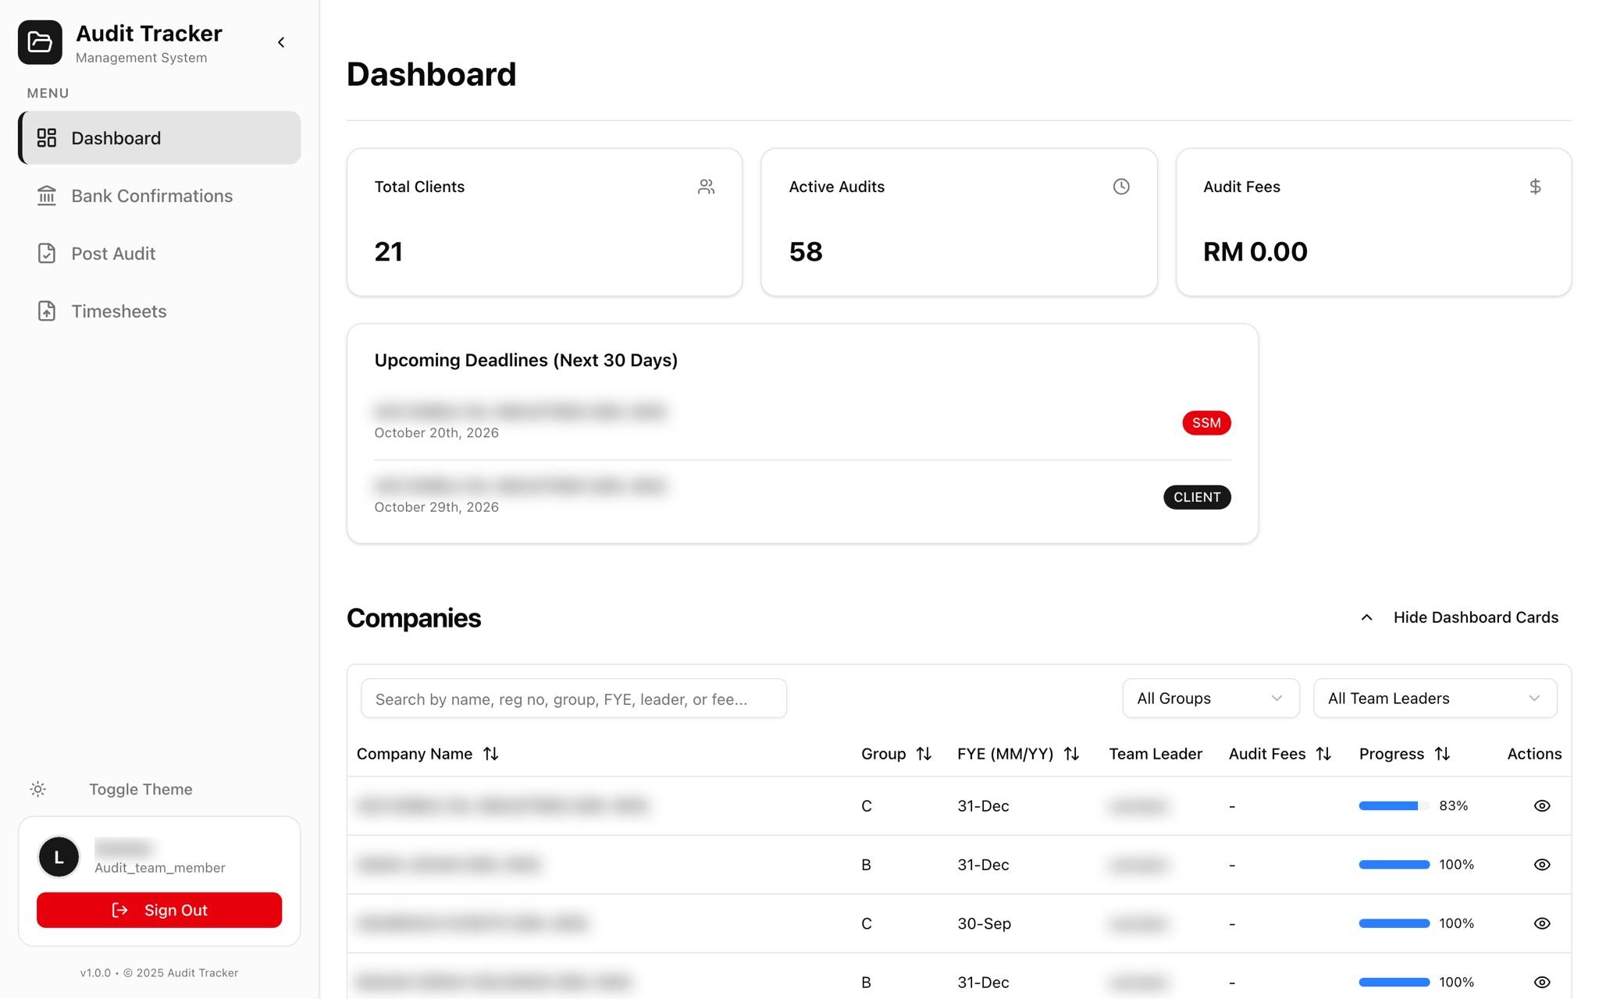The width and height of the screenshot is (1599, 999).
Task: Click the v1.0.0 version footer text
Action: tap(159, 972)
